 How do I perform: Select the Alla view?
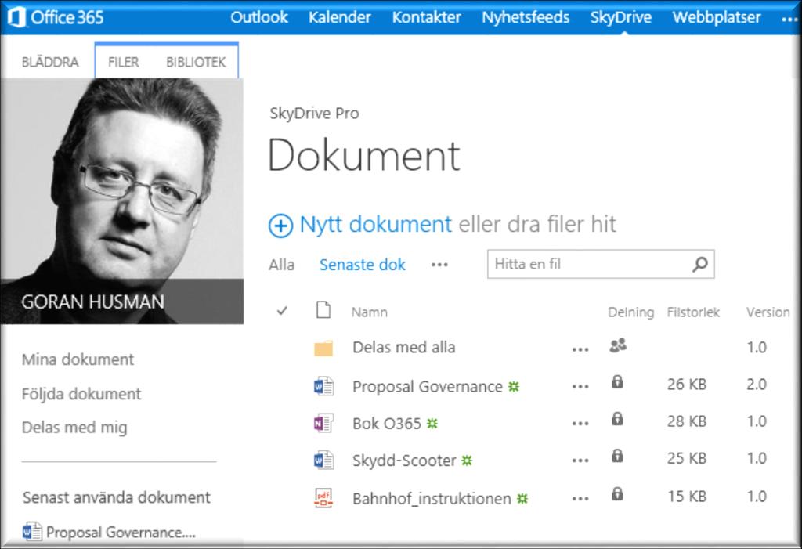tap(282, 265)
